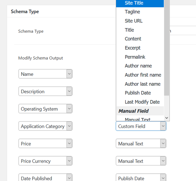The width and height of the screenshot is (196, 181).
Task: Click the Schema Type field label
Action: click(31, 31)
